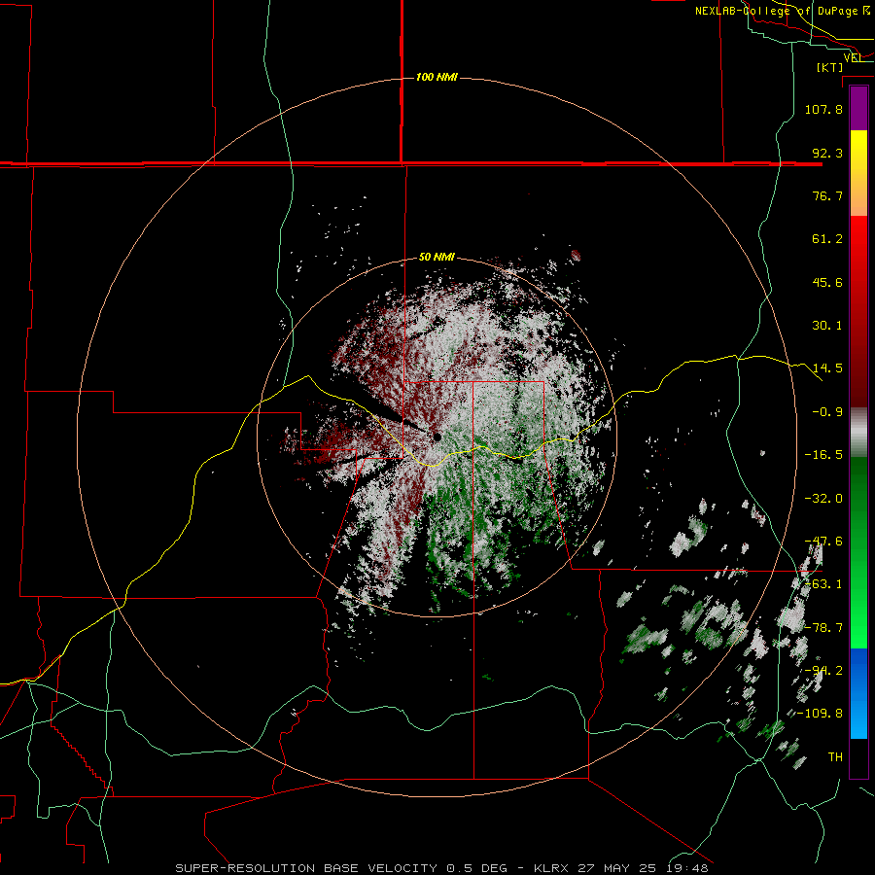Click the KLRX station identifier in caption
The height and width of the screenshot is (875, 875).
click(552, 868)
